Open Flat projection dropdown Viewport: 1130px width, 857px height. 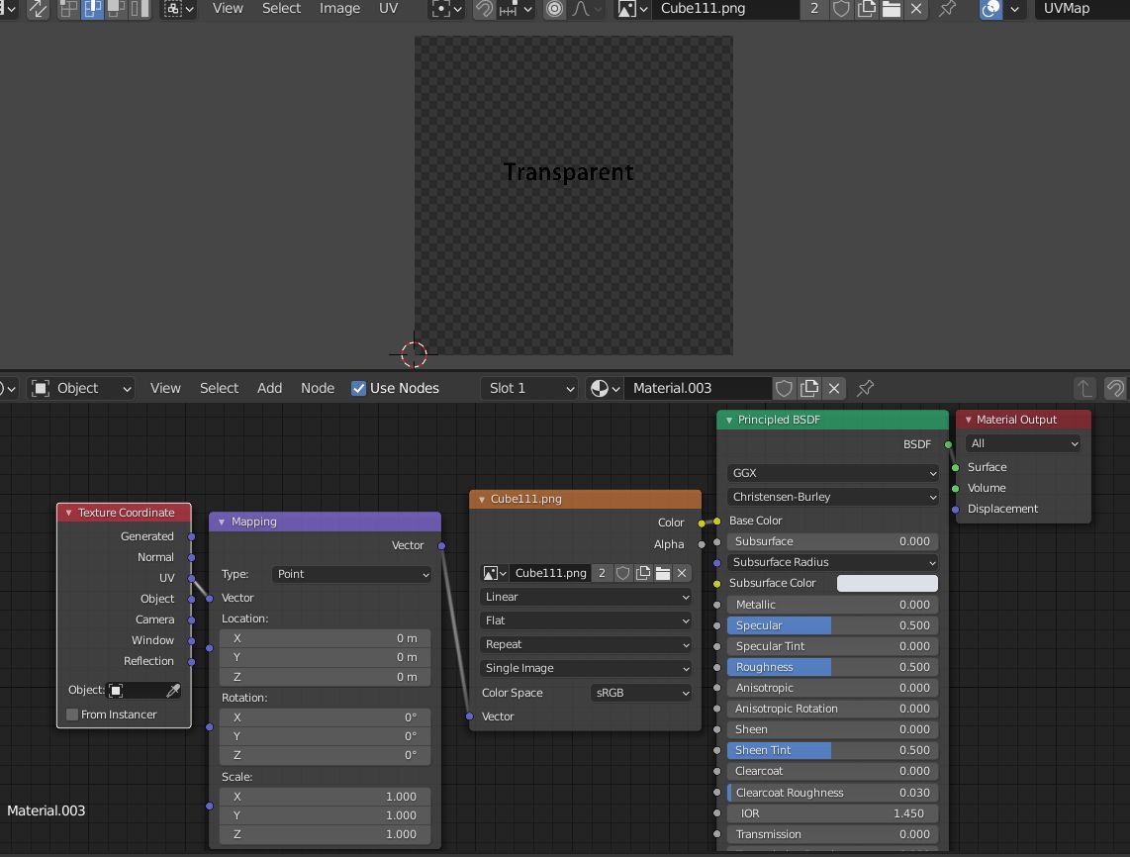pos(586,620)
